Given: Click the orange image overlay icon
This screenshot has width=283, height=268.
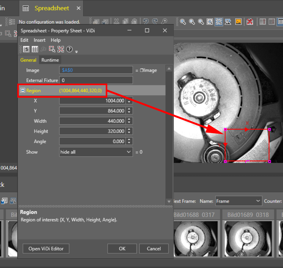Looking at the screenshot, I should 238,22.
